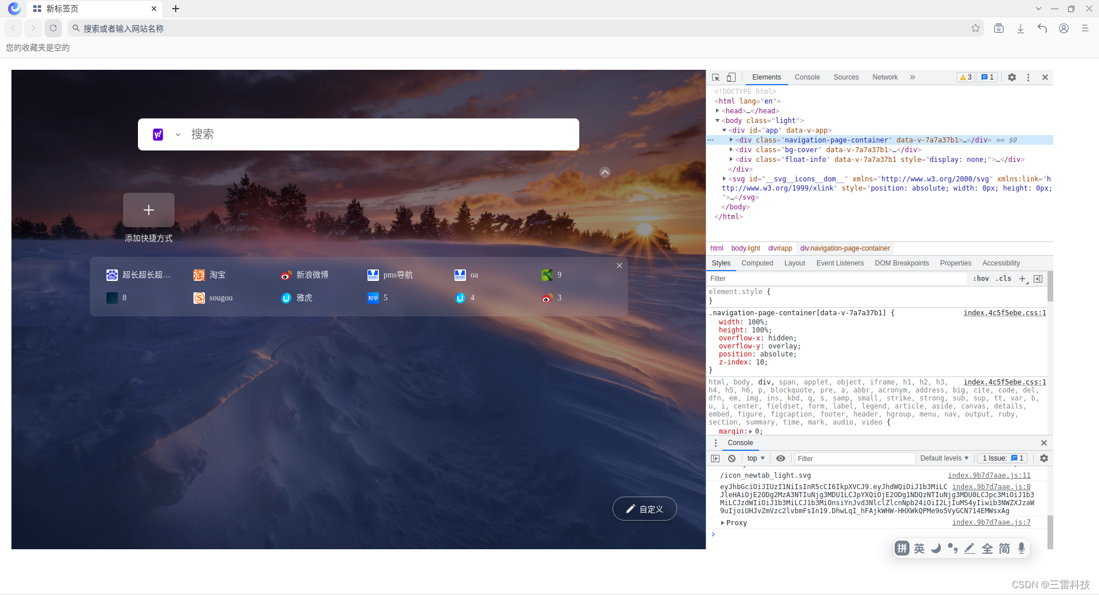This screenshot has height=595, width=1099.
Task: Show the computed styles sidebar panel
Action: pos(757,263)
